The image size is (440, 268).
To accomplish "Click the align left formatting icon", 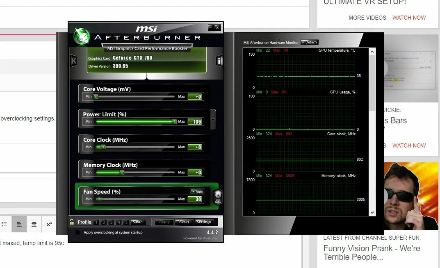I will point(19,224).
